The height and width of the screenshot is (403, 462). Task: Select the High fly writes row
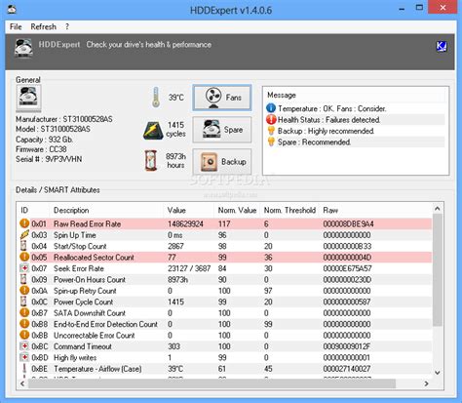click(x=225, y=357)
